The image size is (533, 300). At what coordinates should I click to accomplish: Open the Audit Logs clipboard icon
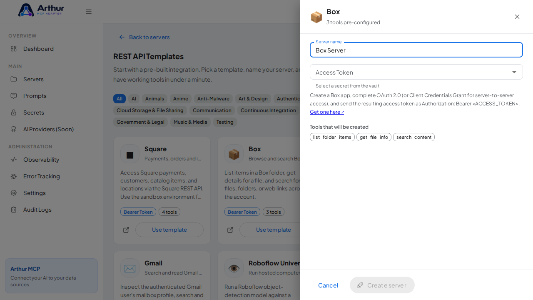coord(14,210)
